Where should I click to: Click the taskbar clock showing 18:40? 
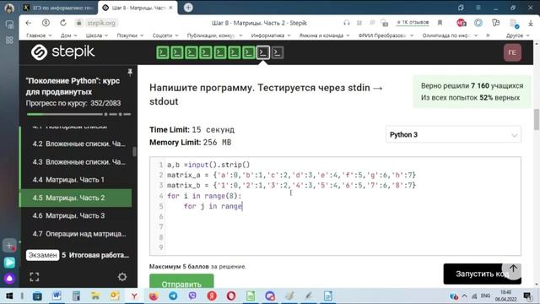[506, 296]
